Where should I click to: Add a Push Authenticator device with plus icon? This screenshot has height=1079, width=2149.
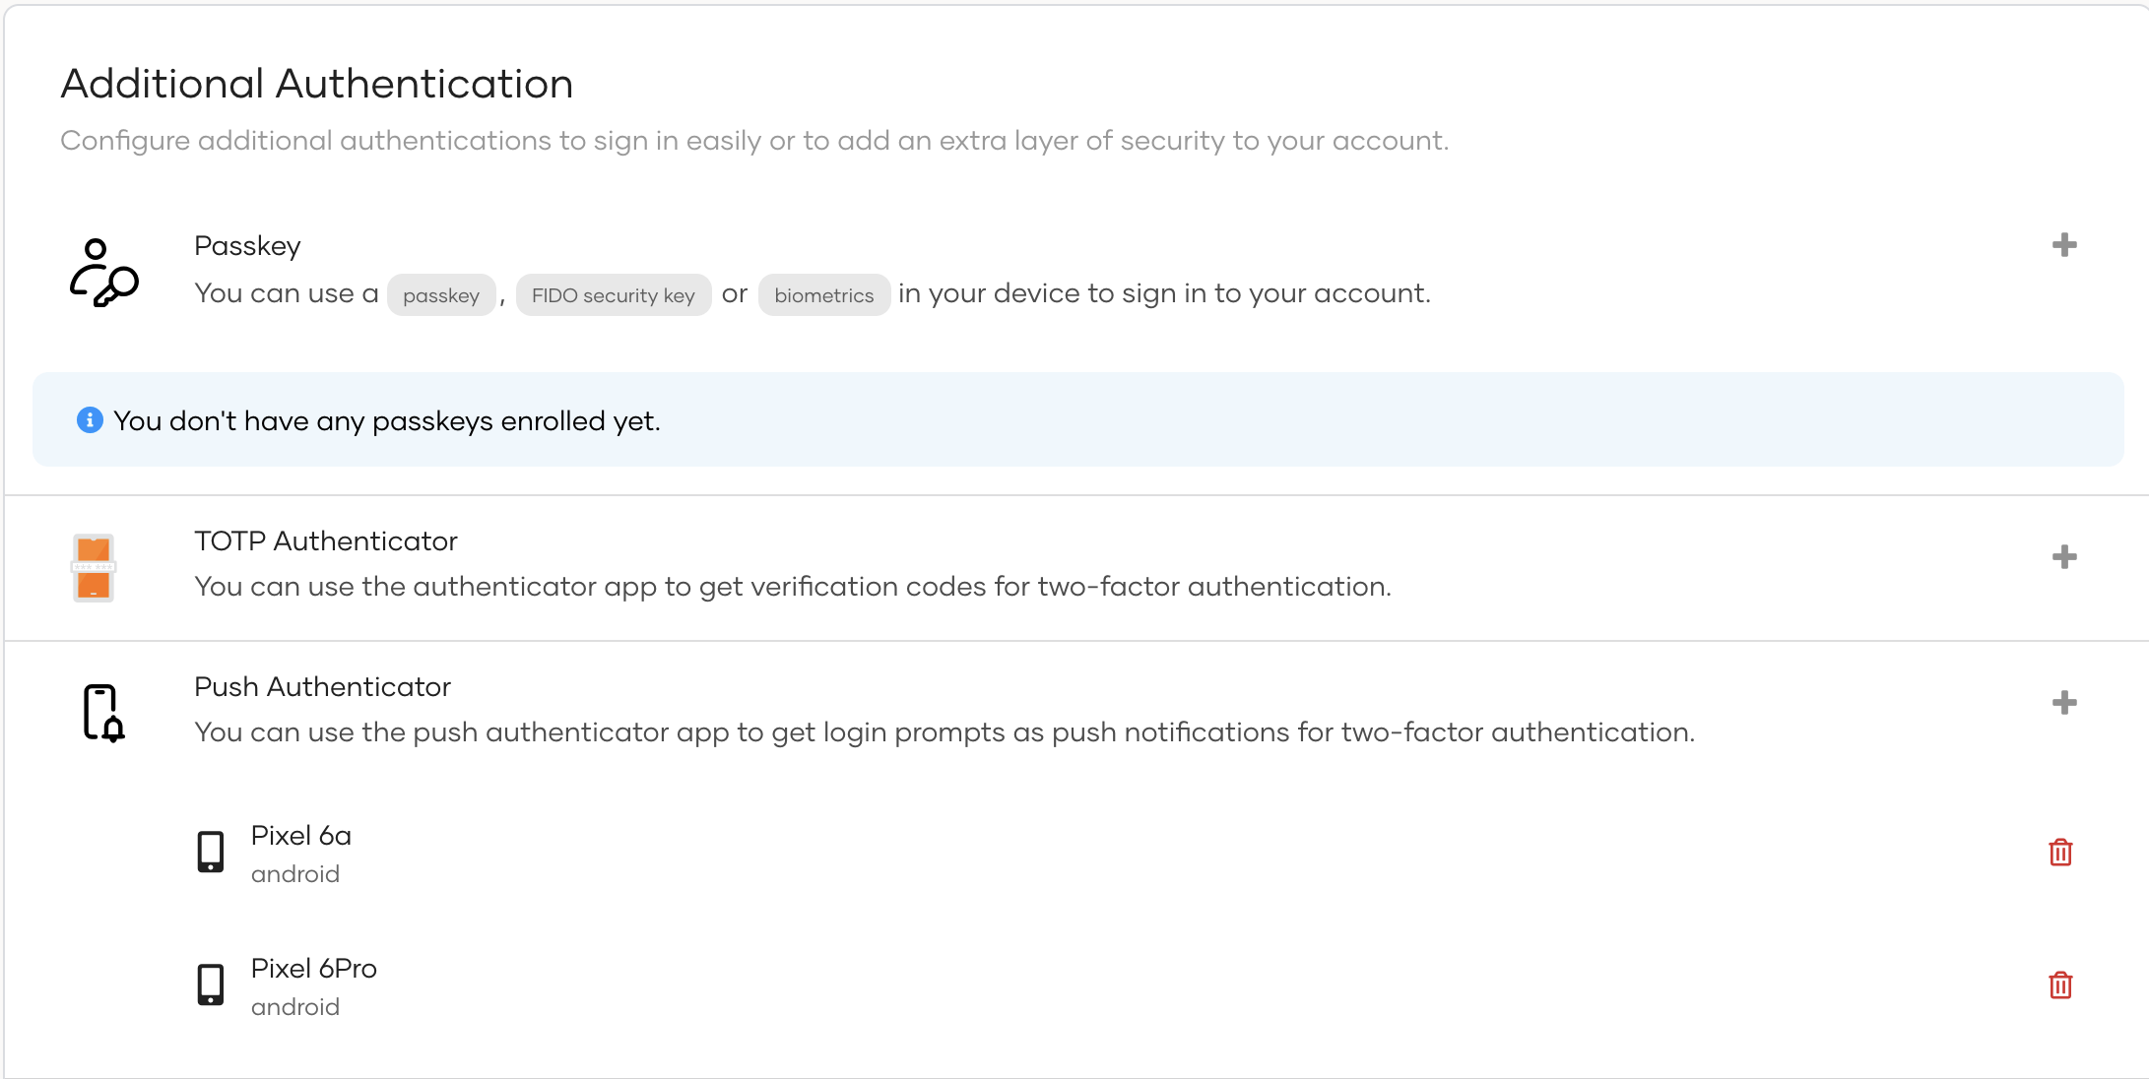(2064, 703)
